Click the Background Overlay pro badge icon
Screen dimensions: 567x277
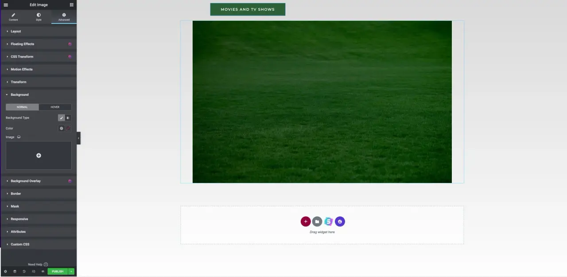pyautogui.click(x=70, y=181)
